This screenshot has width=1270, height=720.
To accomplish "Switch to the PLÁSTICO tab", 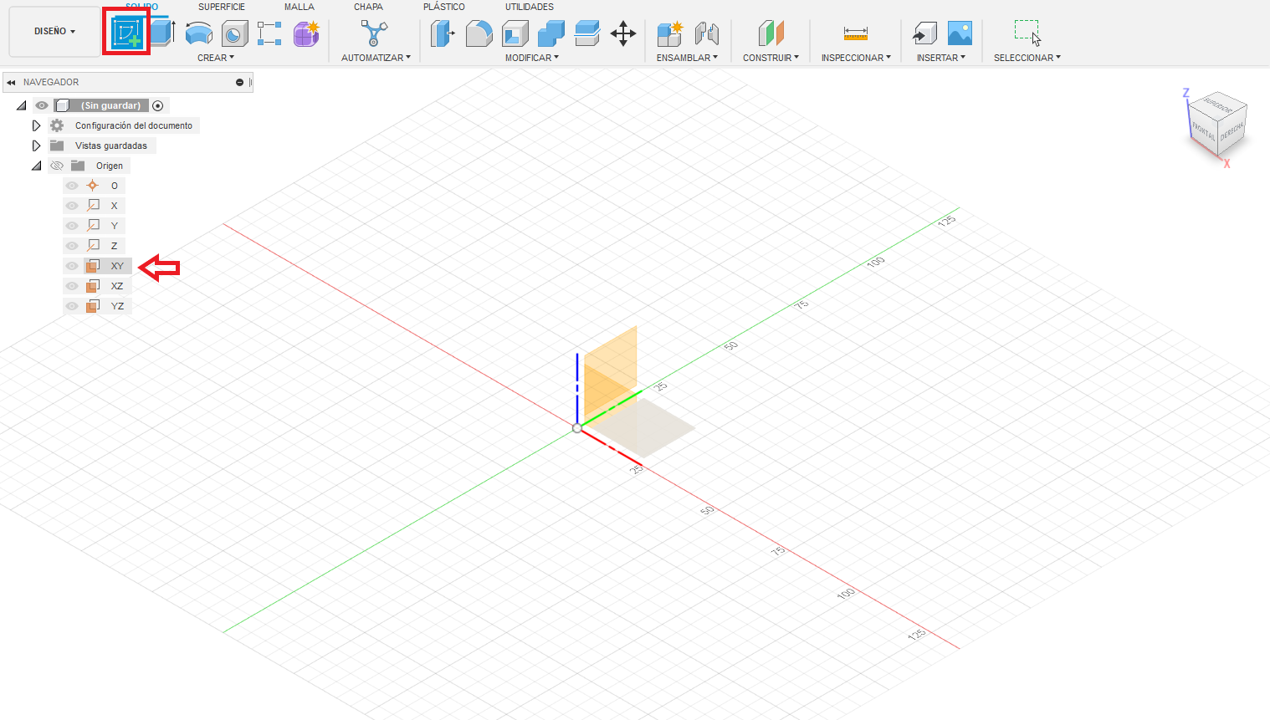I will coord(444,7).
